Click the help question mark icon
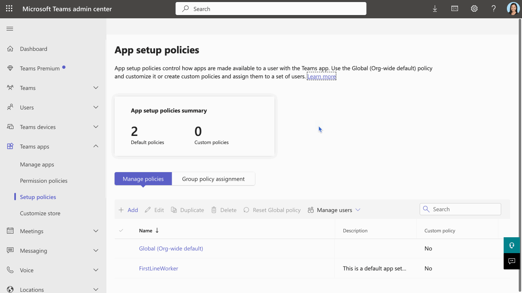 pos(493,9)
